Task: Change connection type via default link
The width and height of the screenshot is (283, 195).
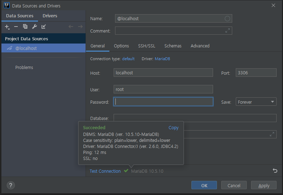Action: pyautogui.click(x=128, y=59)
